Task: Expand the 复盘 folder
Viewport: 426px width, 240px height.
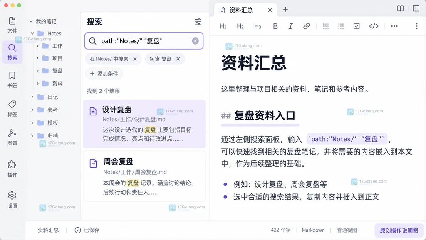Action: 37,70
